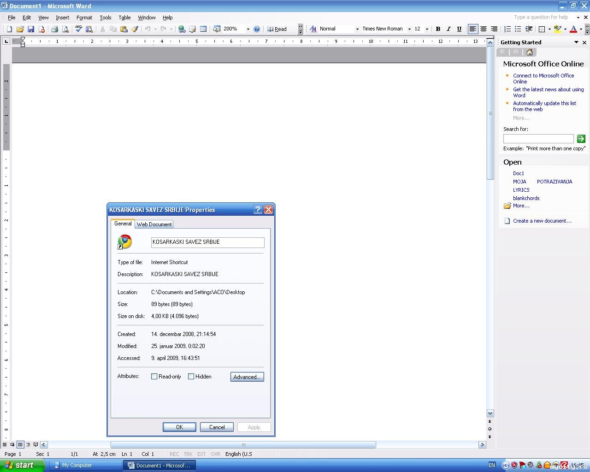Viewport: 590px width, 472px height.
Task: Click the Increase Indent icon
Action: (529, 29)
